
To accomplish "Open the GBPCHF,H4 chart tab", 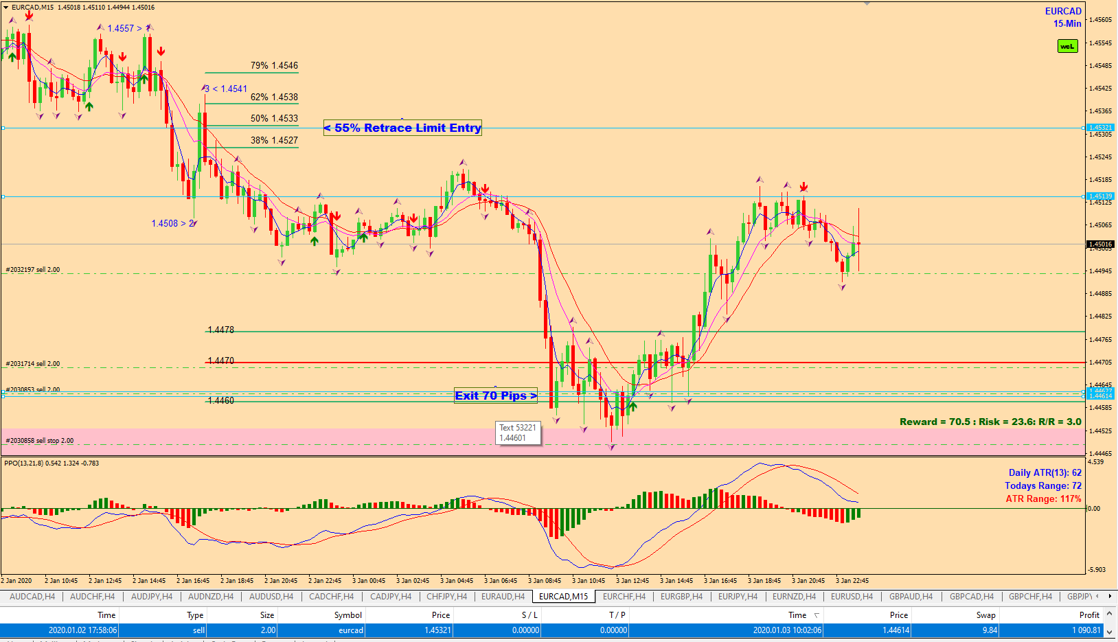I will tap(1031, 597).
